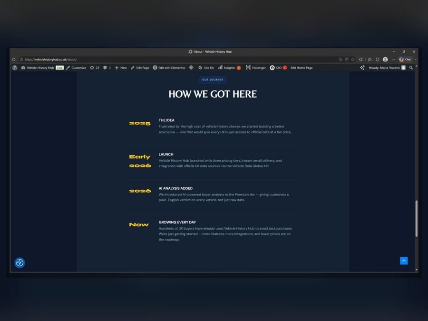Click the Live status badge

[x=59, y=68]
